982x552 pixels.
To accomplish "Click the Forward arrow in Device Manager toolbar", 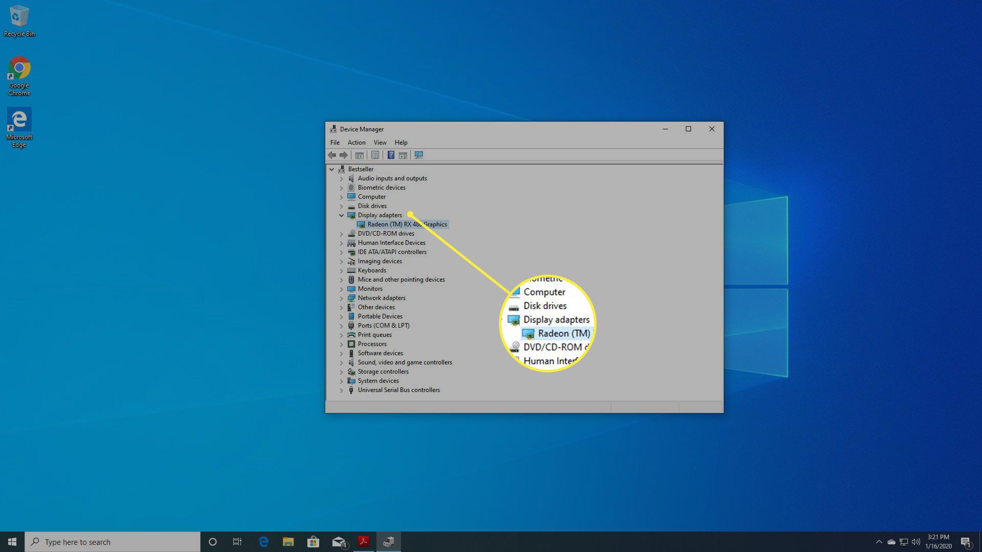I will point(344,155).
